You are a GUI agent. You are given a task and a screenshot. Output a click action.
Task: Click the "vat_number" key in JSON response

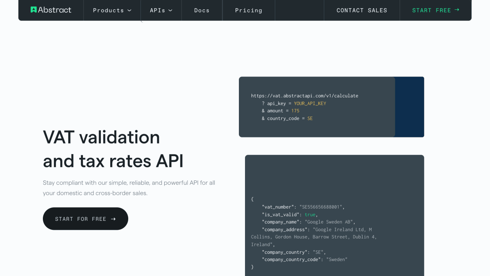pos(278,207)
